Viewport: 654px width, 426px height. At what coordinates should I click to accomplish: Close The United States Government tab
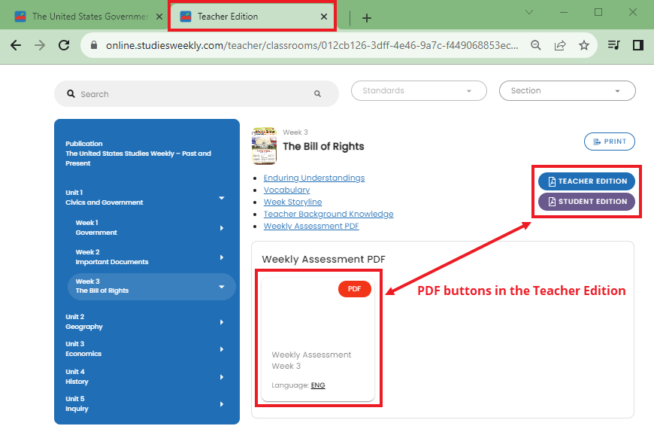pyautogui.click(x=159, y=17)
